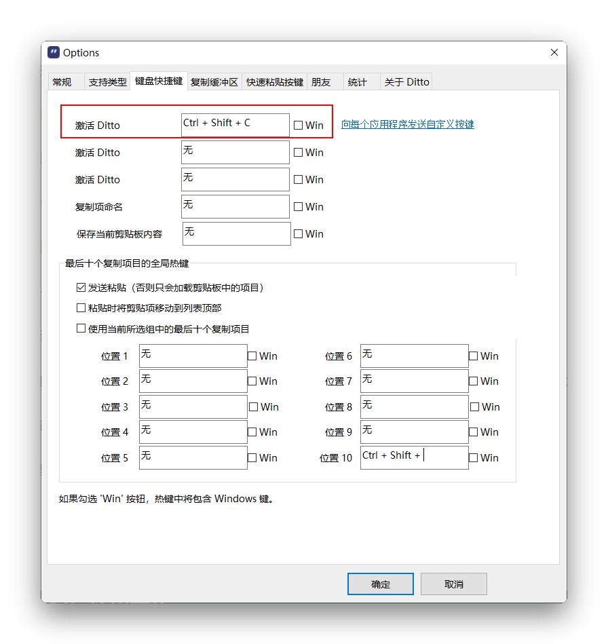Focus the third 激活 Ditto hotkey field
This screenshot has width=608, height=644.
235,179
